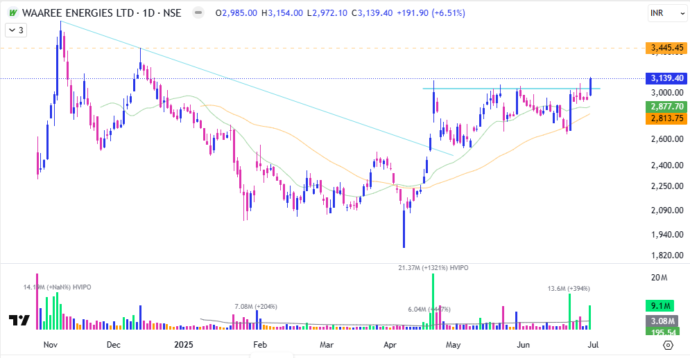Click the 2,400.00 price axis label
Screen dimensions: 690x358
click(x=666, y=165)
